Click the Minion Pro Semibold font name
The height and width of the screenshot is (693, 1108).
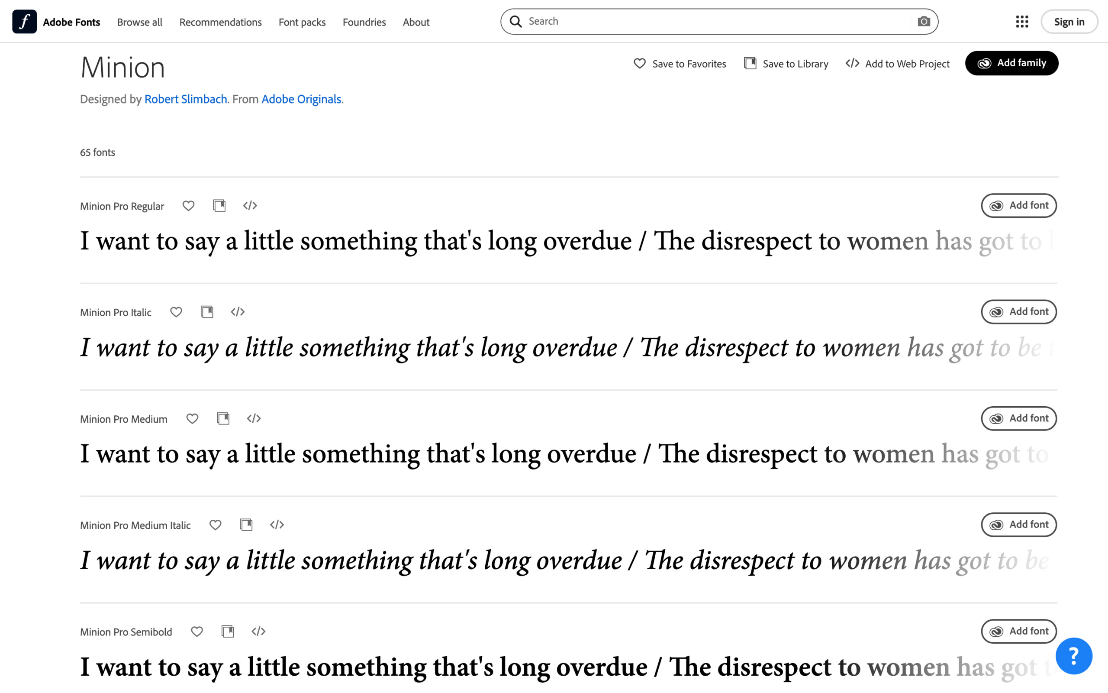coord(126,632)
